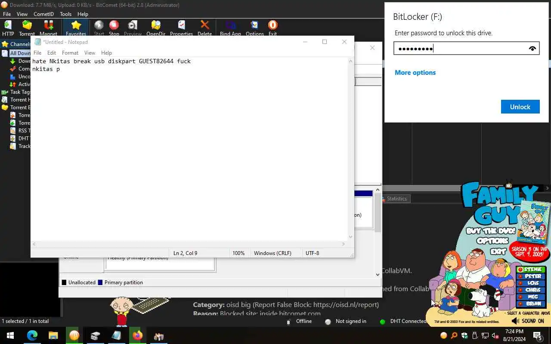Open the BitComet CometID menu
Screen dimensions: 551x344
coord(43,14)
